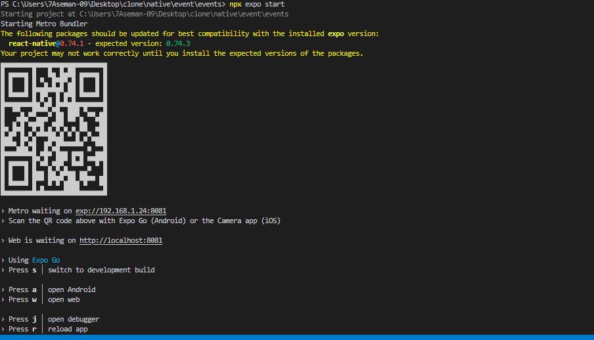Click the 'switch to development build' line
Viewport: 594px width, 340px height.
click(101, 270)
